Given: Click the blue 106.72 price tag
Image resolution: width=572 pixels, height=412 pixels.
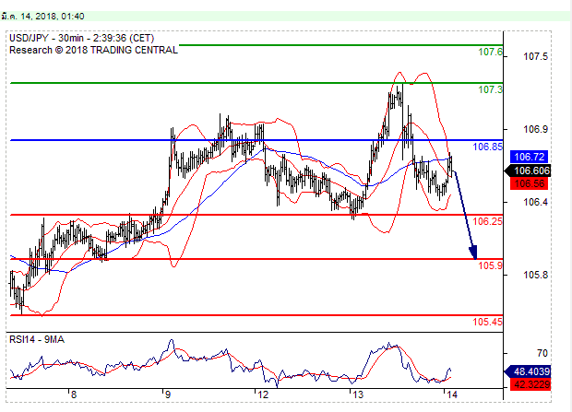Looking at the screenshot, I should (529, 157).
